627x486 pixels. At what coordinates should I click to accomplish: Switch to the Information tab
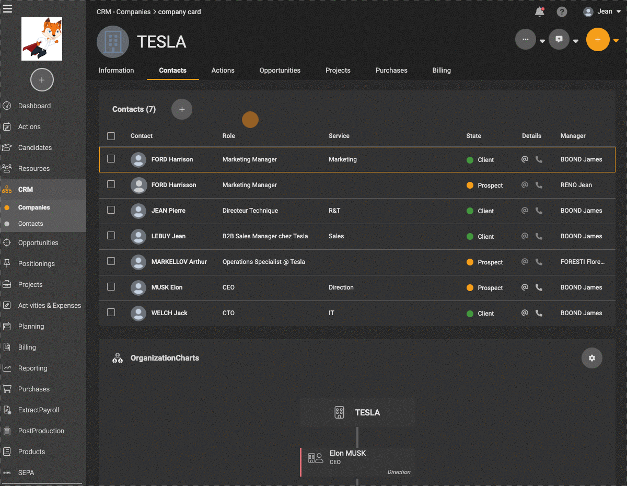117,70
